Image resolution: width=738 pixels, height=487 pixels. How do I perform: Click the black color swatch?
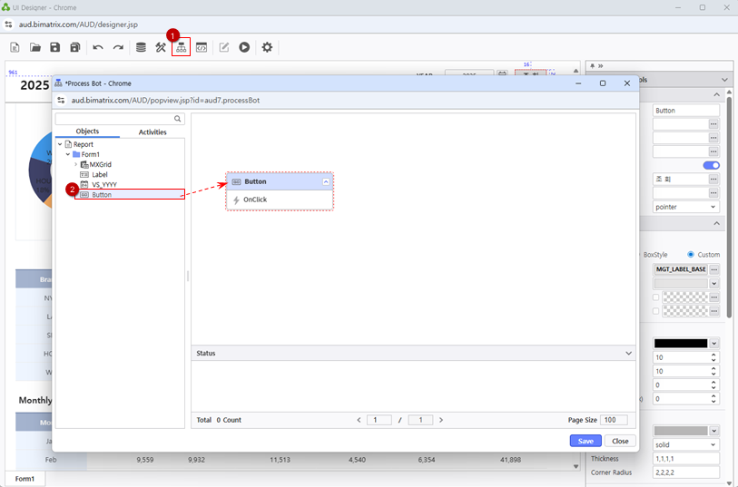pyautogui.click(x=680, y=344)
